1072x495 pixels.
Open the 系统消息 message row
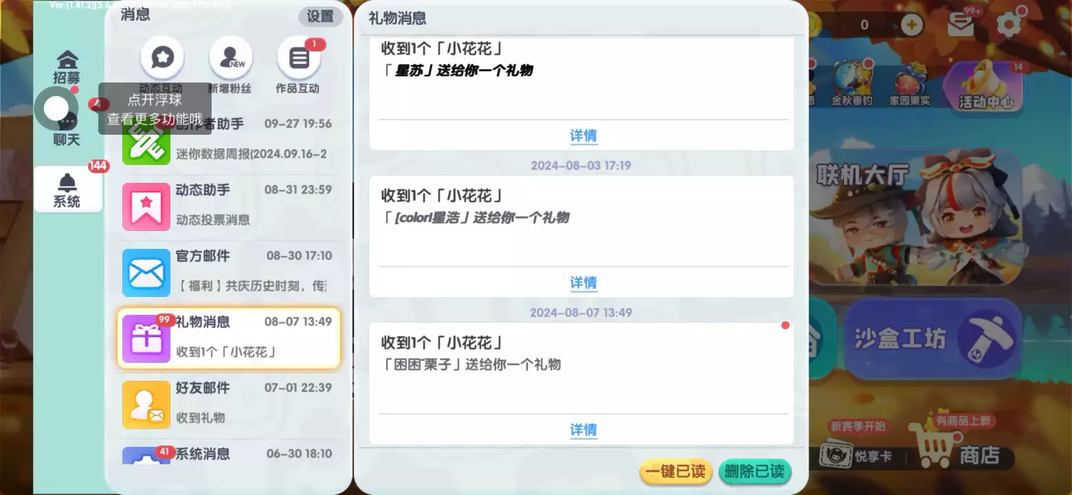[x=228, y=454]
